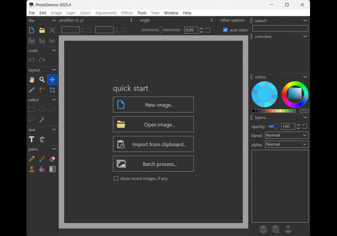Select the Paint bucket fill tool

point(42,169)
